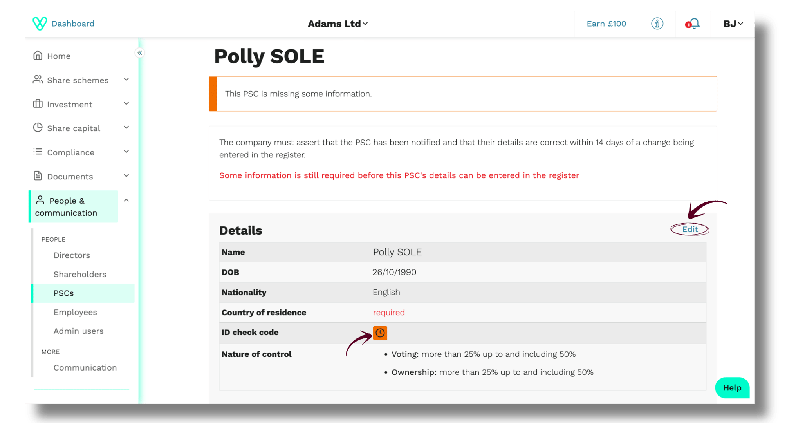Click the Edit link for Details
This screenshot has height=423, width=787.
[x=690, y=229]
